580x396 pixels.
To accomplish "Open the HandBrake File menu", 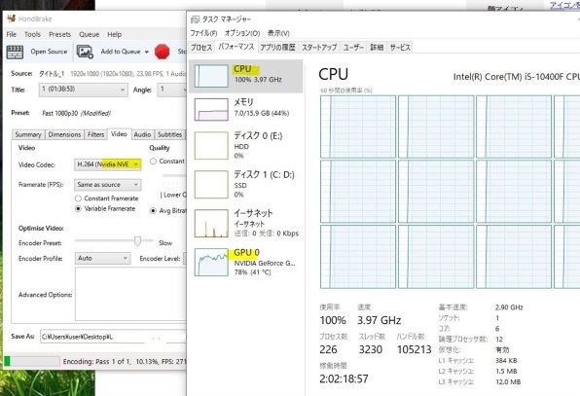I will [12, 34].
